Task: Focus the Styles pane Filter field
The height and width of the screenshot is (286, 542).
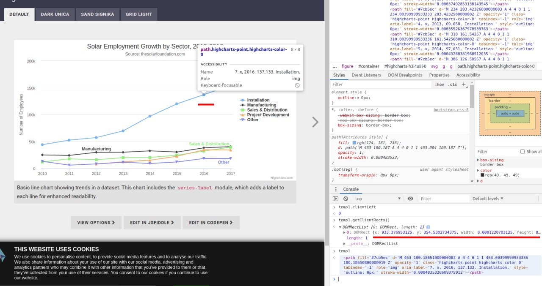Action: [381, 84]
